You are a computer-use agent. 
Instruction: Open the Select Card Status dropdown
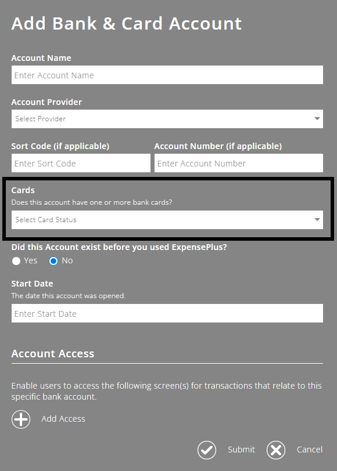click(167, 220)
